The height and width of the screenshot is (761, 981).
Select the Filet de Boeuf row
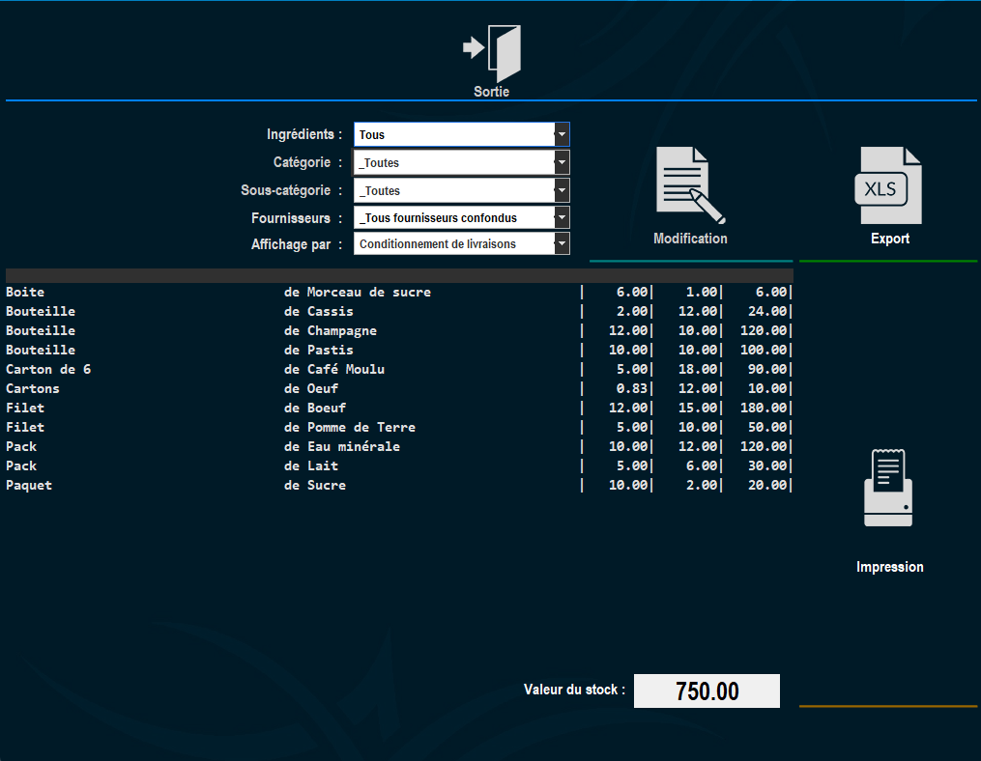(399, 409)
